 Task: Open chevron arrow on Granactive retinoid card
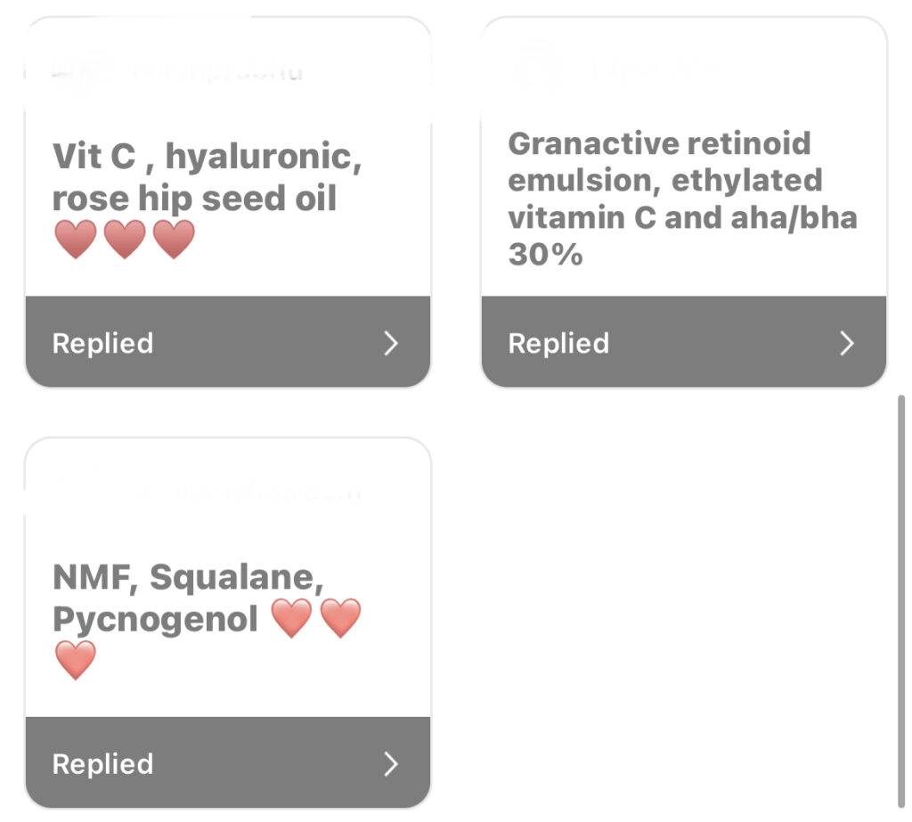pos(847,343)
